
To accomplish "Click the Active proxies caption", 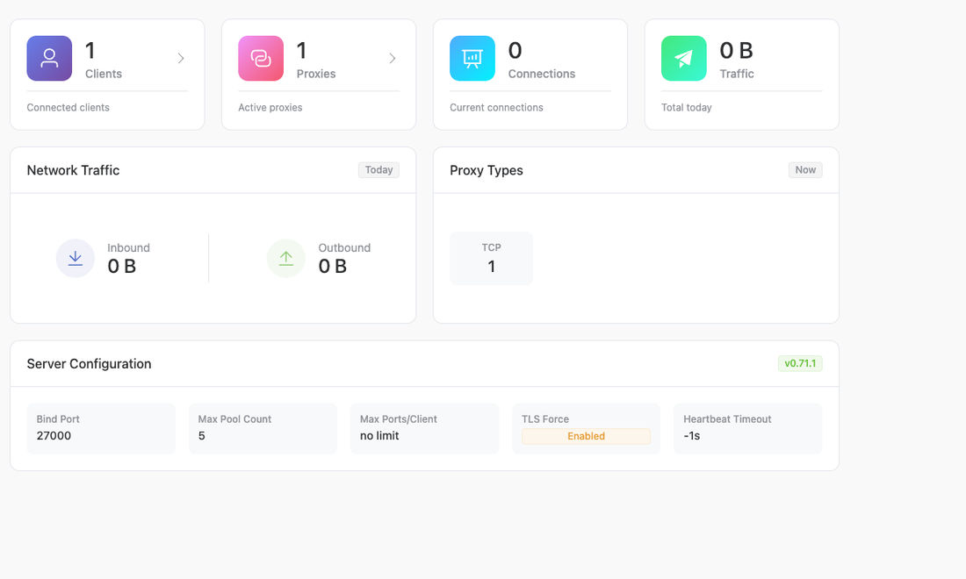I will [x=270, y=108].
